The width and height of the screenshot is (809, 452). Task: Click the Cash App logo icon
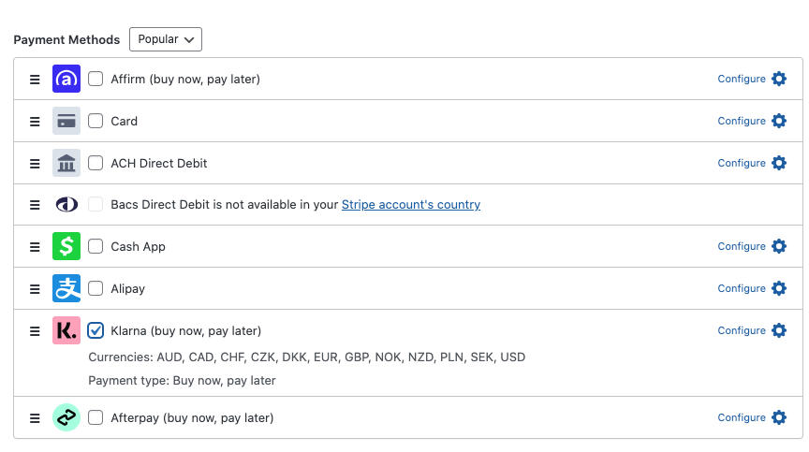[x=66, y=247]
